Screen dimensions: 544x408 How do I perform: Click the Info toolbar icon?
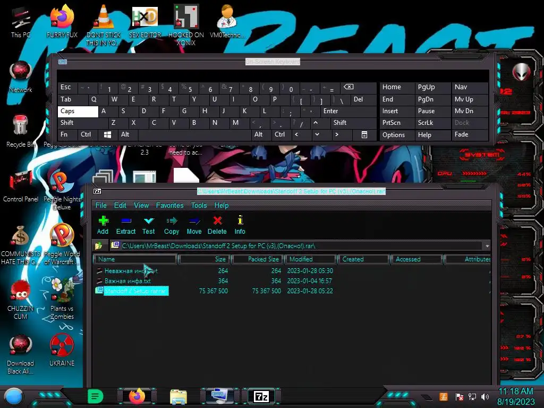pyautogui.click(x=240, y=225)
